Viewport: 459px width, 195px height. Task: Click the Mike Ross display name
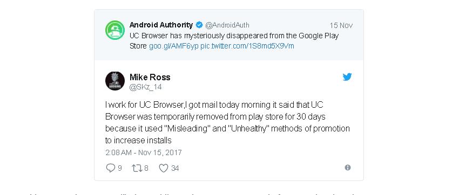(150, 78)
